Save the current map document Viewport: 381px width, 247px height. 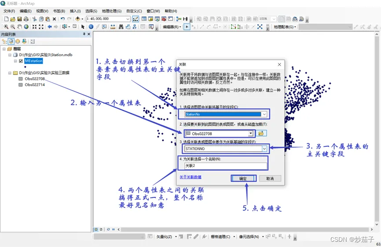[19, 19]
